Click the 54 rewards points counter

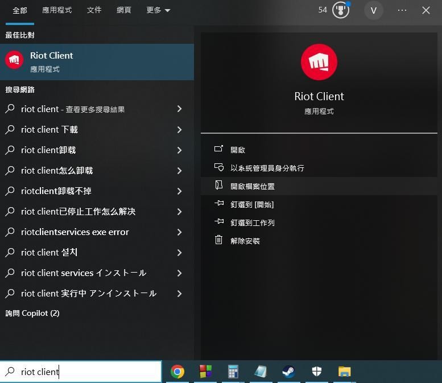[x=323, y=10]
